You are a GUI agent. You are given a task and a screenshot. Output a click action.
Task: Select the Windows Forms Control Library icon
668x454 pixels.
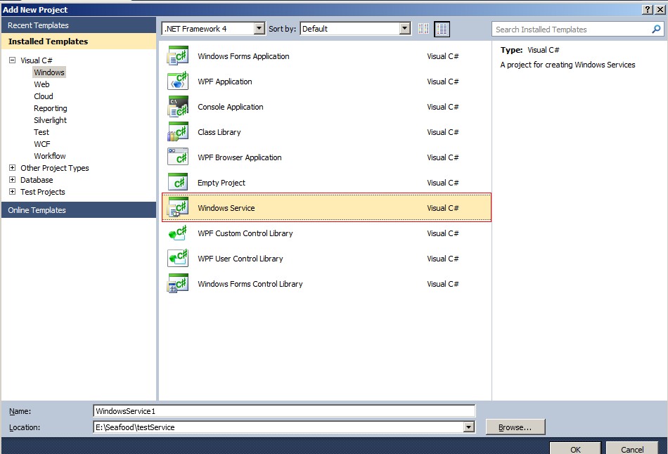pos(177,284)
